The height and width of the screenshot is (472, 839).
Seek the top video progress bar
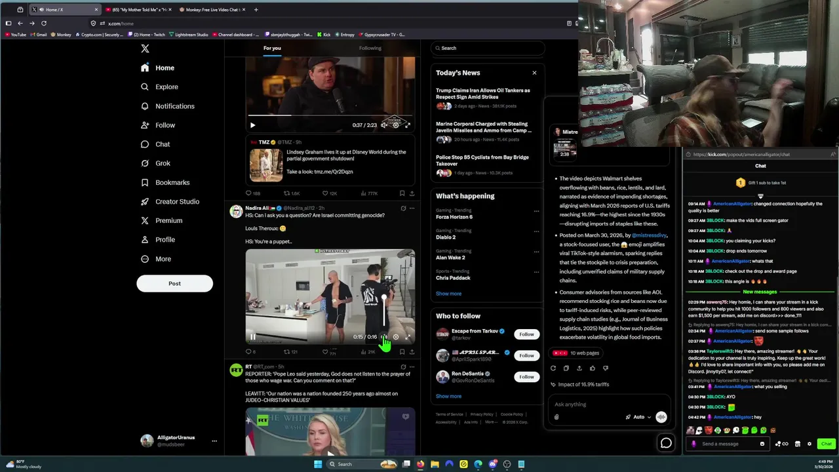pyautogui.click(x=330, y=115)
